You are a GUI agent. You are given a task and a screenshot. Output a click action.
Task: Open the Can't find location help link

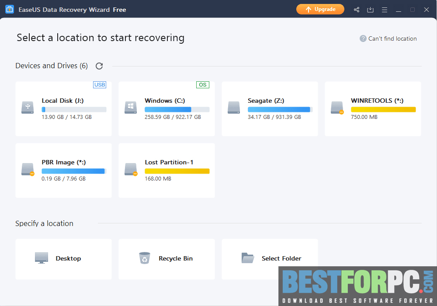(x=392, y=38)
